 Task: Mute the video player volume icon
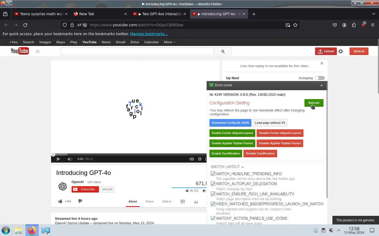click(x=70, y=159)
